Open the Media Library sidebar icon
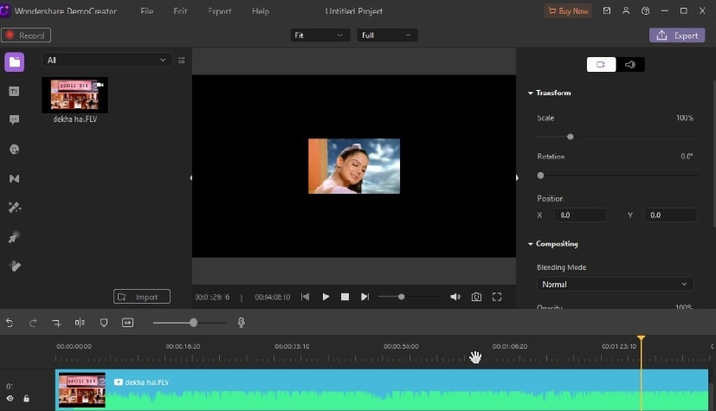716x411 pixels. tap(15, 62)
